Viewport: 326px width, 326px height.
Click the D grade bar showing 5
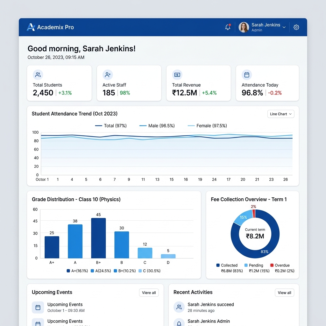pyautogui.click(x=168, y=256)
